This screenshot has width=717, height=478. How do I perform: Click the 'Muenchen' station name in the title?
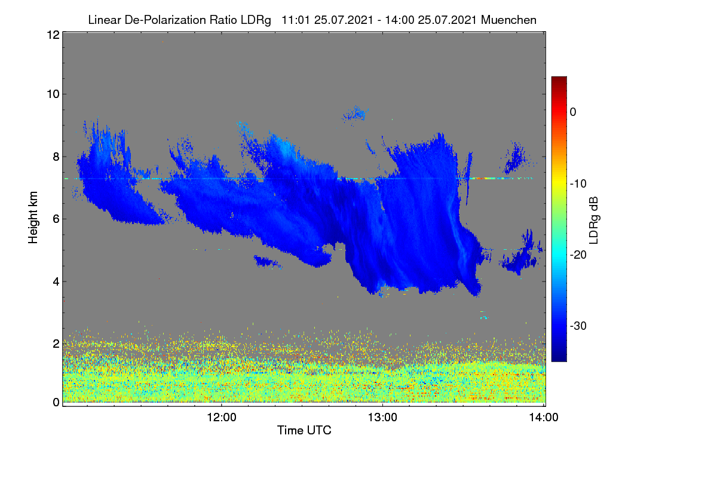[510, 20]
